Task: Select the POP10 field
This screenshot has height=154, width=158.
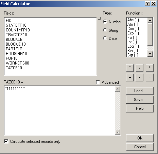Action: pos(12,58)
